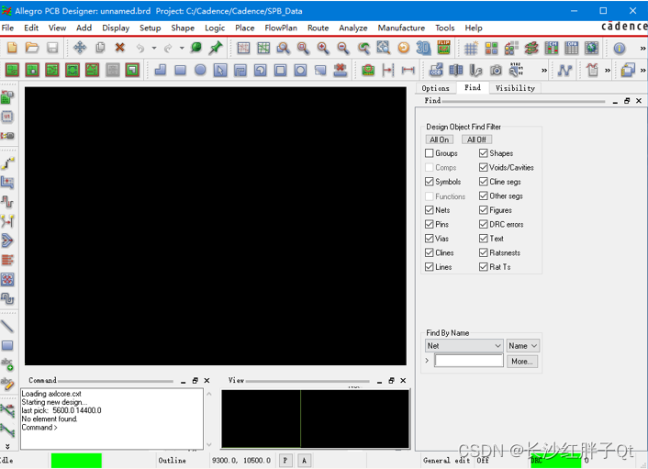
Task: Uncheck the Symbols checkbox
Action: tap(429, 182)
